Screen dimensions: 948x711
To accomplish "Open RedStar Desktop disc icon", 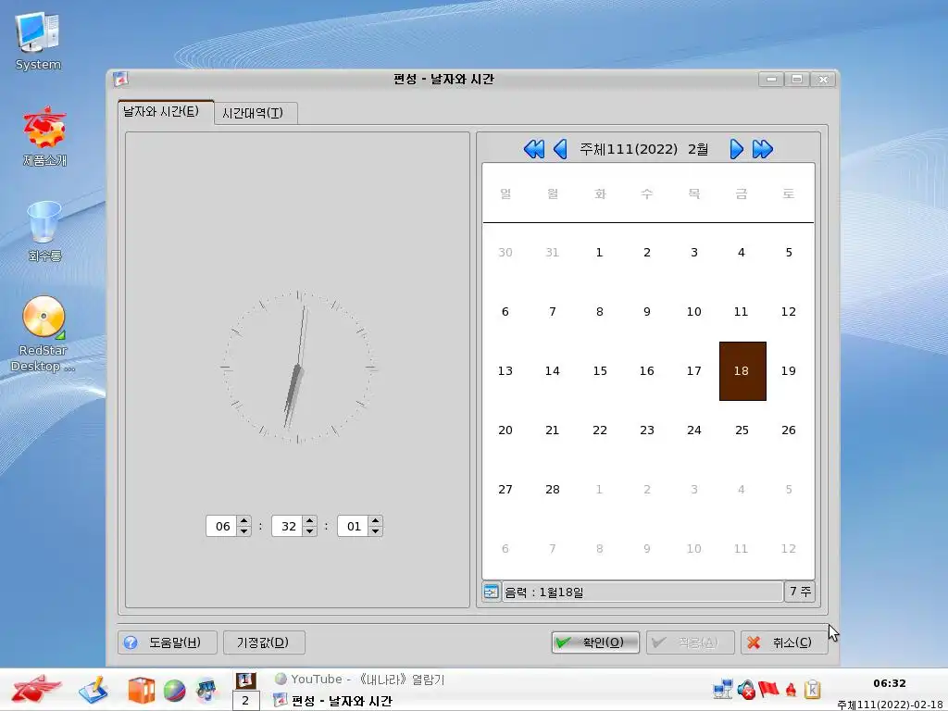I will (x=43, y=333).
